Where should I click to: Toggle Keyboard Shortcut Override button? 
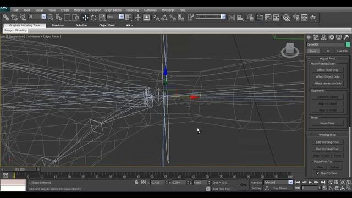coord(147,18)
